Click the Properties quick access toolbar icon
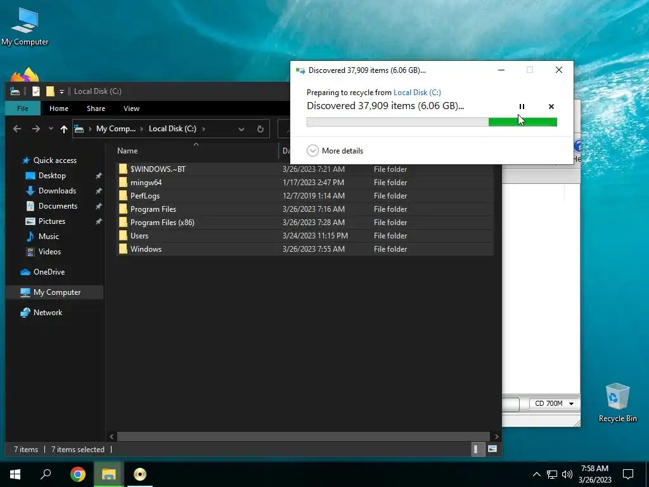The image size is (649, 487). (36, 91)
